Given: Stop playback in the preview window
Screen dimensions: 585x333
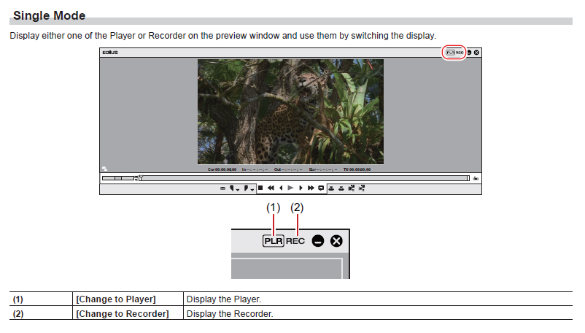Looking at the screenshot, I should pos(260,188).
